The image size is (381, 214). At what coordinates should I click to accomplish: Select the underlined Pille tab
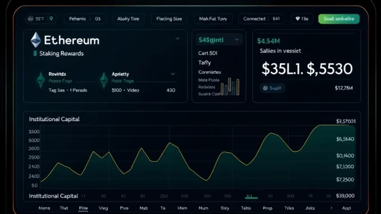83,208
